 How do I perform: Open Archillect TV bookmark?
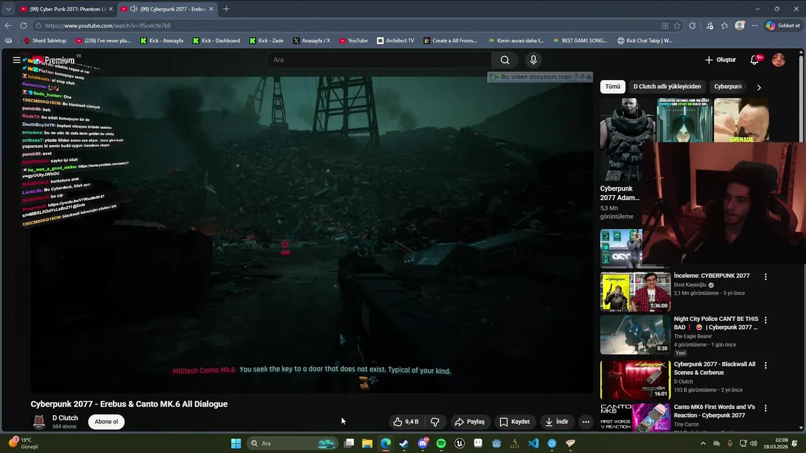coord(395,40)
